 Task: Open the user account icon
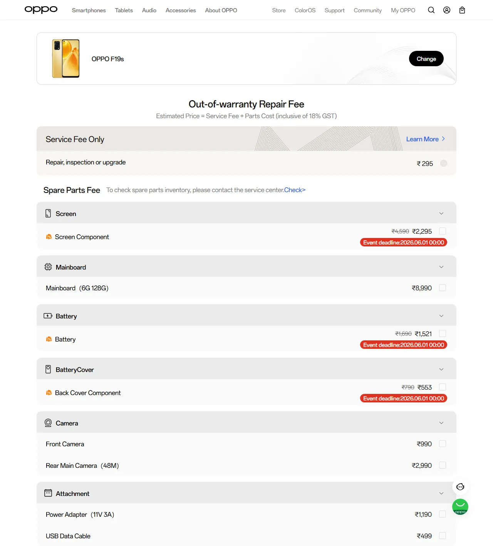tap(447, 10)
